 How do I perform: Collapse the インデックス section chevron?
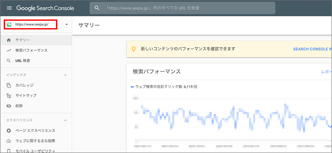(x=66, y=75)
